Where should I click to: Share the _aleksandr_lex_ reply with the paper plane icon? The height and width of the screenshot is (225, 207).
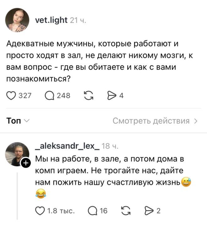tap(149, 211)
